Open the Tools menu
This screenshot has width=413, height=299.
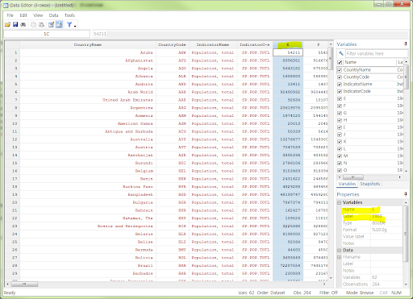point(69,15)
